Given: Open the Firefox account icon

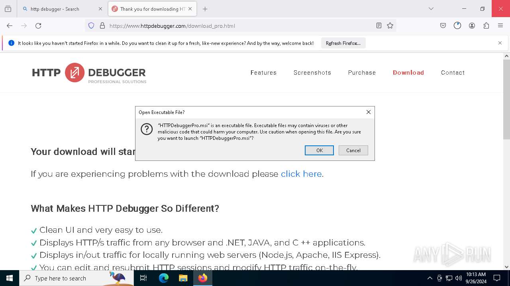Looking at the screenshot, I should pyautogui.click(x=472, y=26).
